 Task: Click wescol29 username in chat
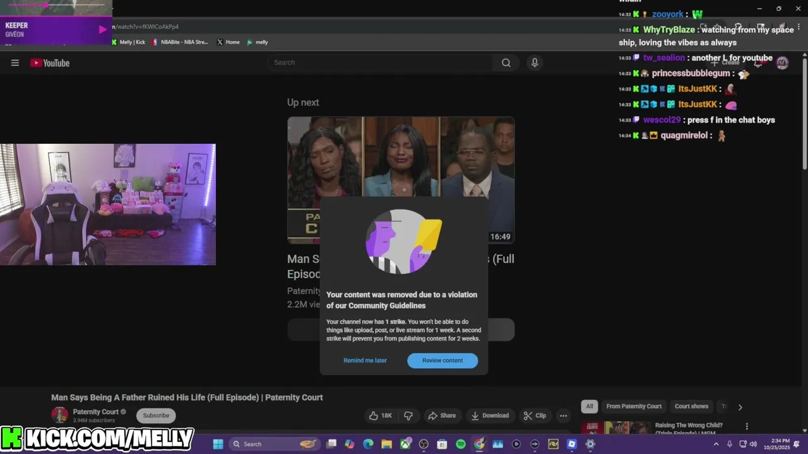[662, 120]
